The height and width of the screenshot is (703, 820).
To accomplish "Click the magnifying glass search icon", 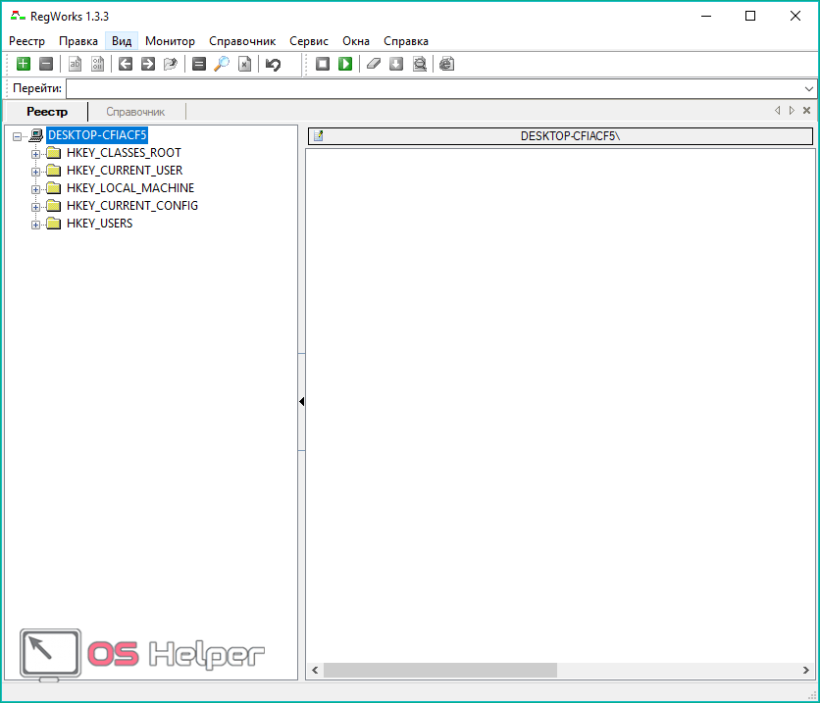I will point(222,65).
